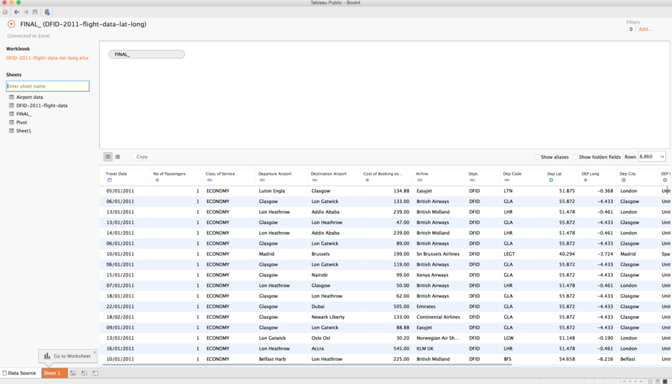
Task: Go to last sheet status bar arrow
Action: click(x=641, y=381)
